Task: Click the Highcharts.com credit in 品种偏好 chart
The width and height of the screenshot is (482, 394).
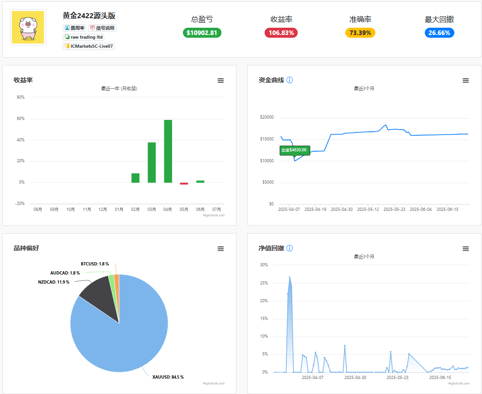Action: (x=214, y=383)
